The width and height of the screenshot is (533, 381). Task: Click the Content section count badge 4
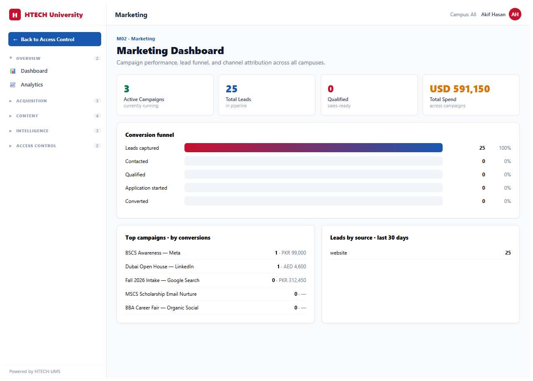coord(97,116)
